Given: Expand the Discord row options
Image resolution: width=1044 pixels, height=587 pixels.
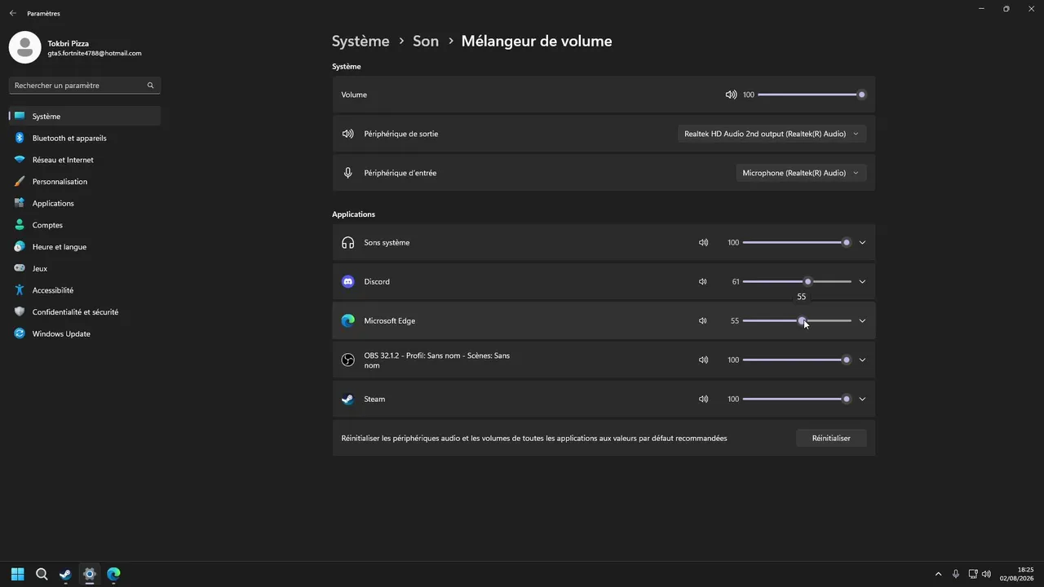Looking at the screenshot, I should 862,281.
